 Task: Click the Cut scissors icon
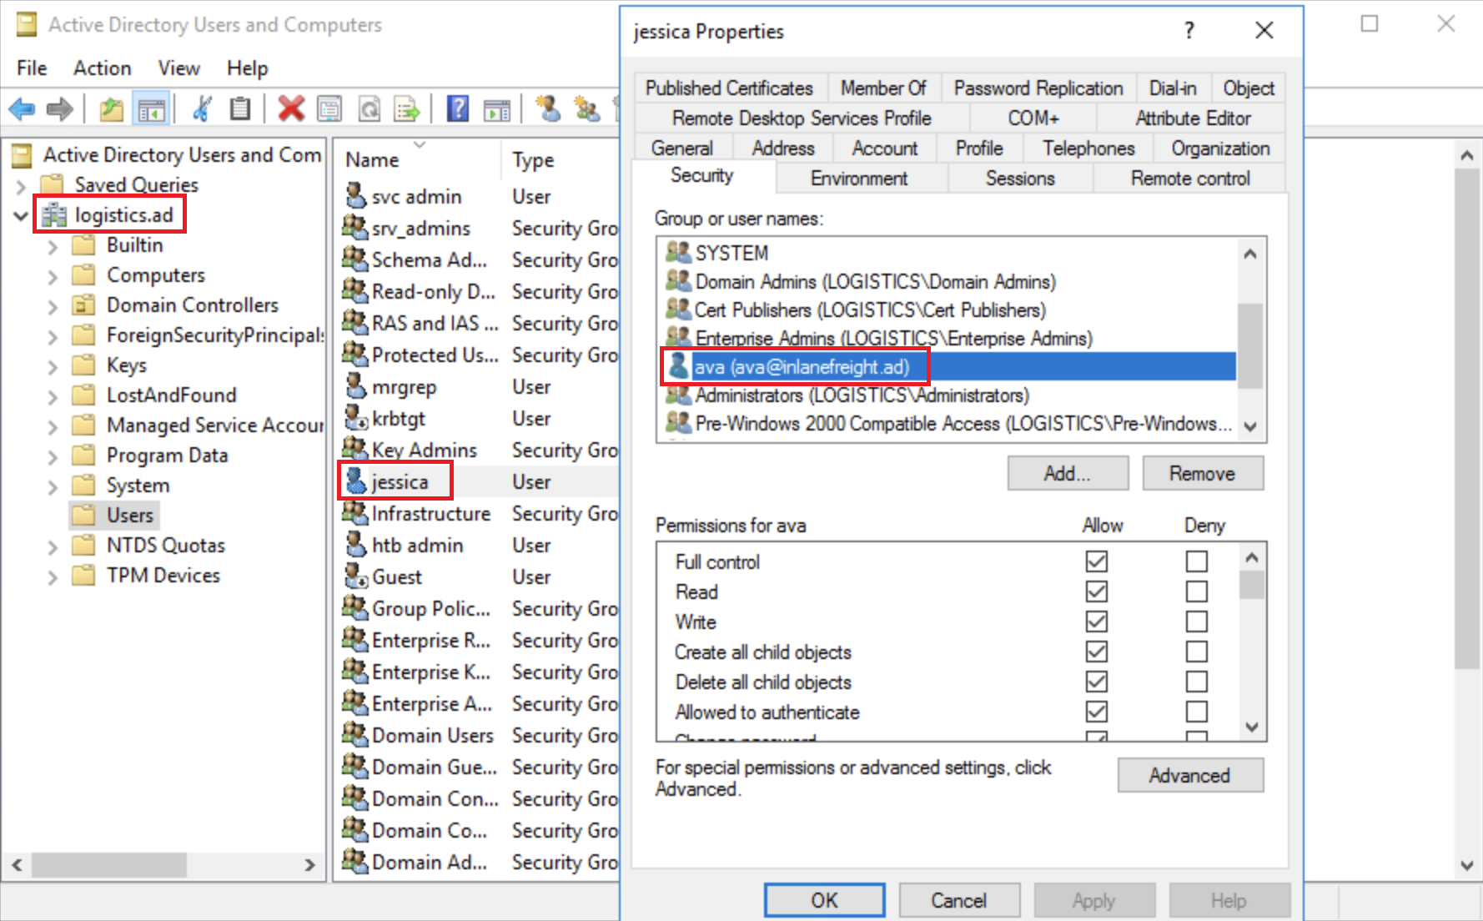point(202,109)
